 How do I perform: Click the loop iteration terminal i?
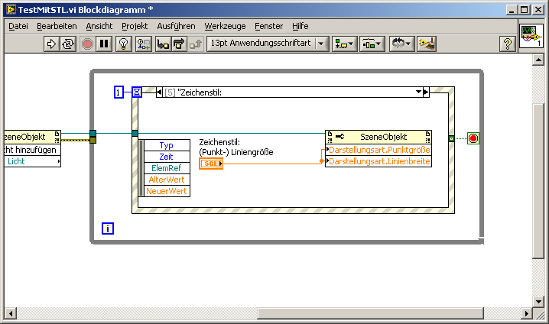pos(108,228)
